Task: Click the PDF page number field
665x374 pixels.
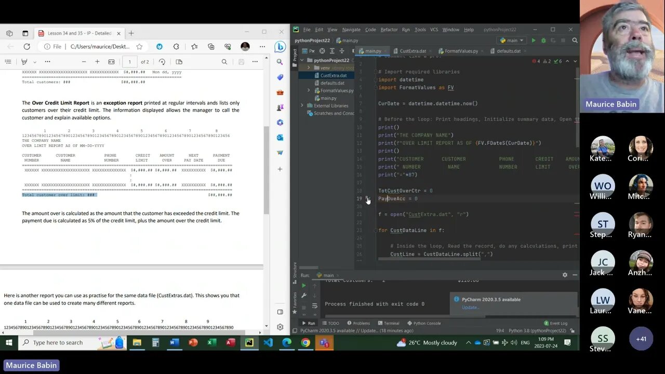Action: tap(130, 62)
